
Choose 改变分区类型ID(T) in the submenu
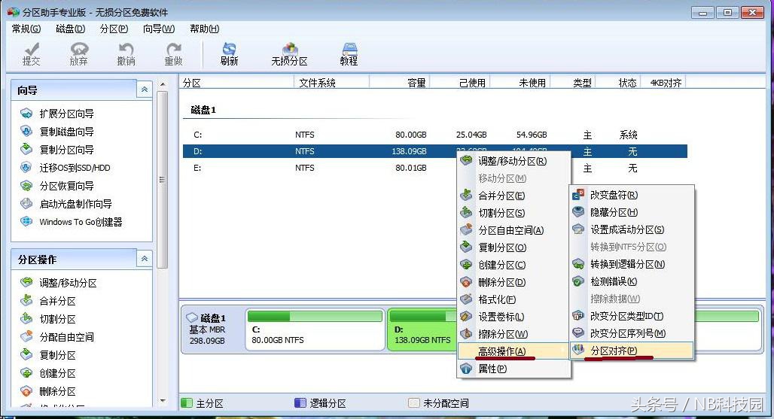coord(632,316)
